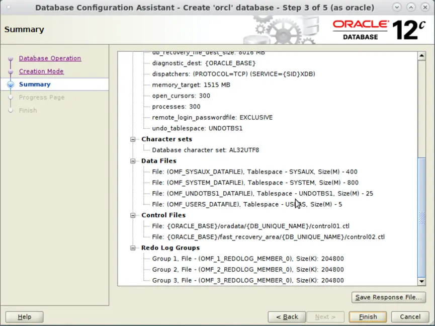Select the OMF_USERS_DATAFILE row
The height and width of the screenshot is (326, 435).
click(x=247, y=204)
